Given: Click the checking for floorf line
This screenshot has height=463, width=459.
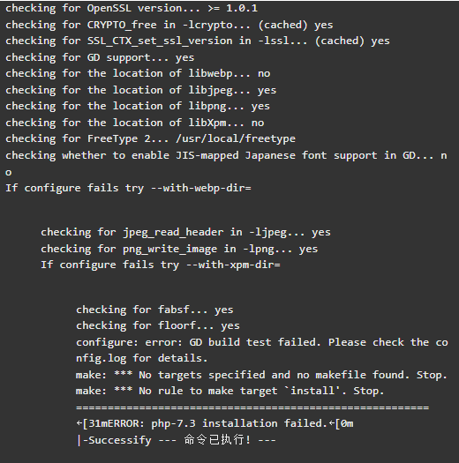Looking at the screenshot, I should click(158, 325).
